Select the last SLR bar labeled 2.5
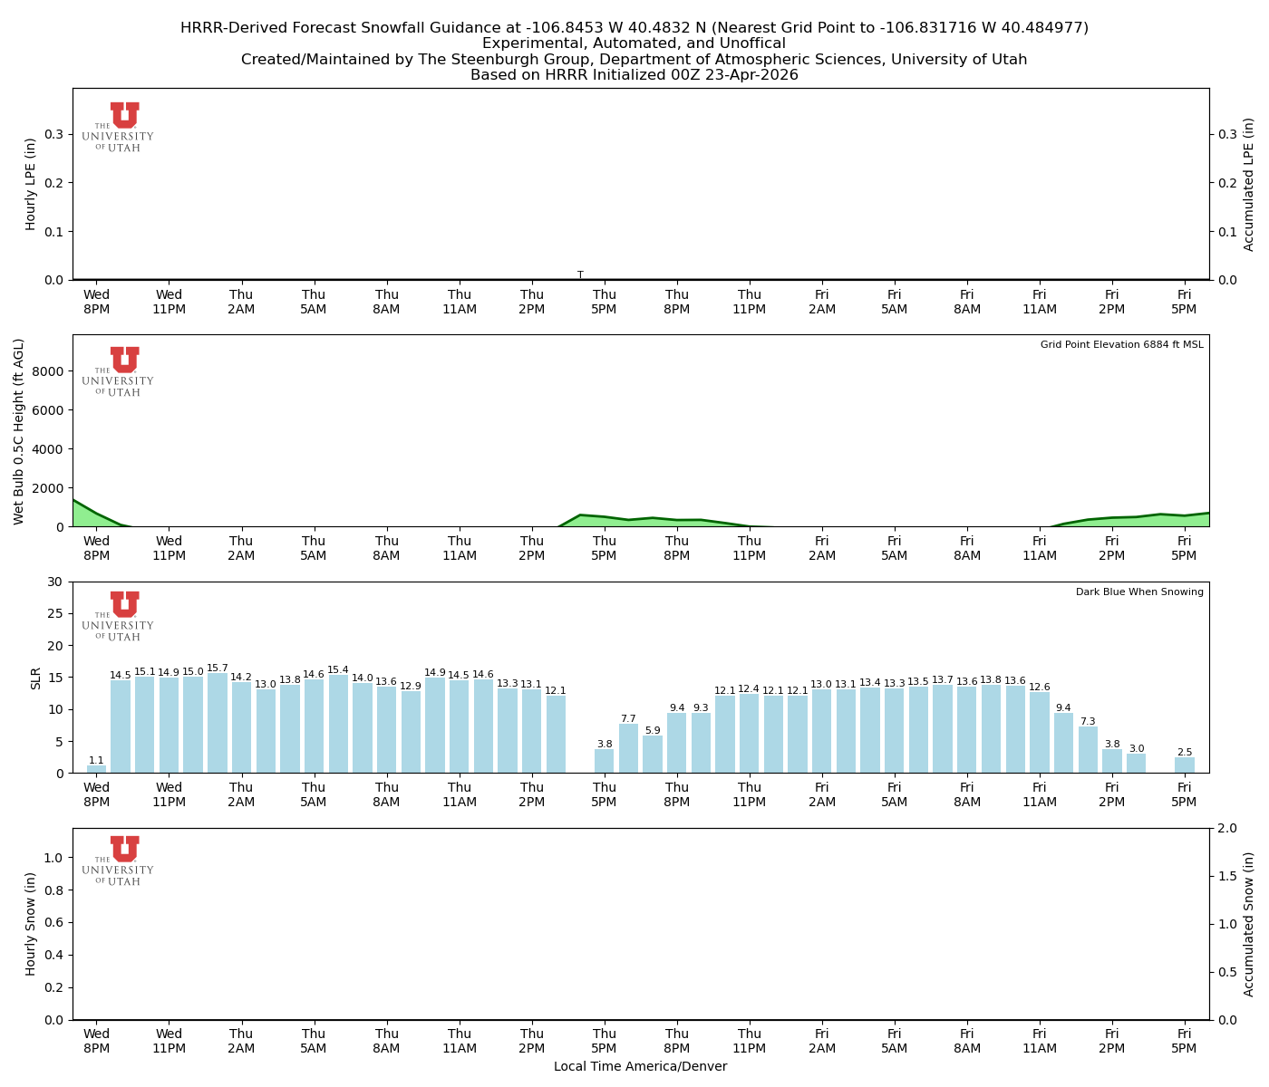The width and height of the screenshot is (1269, 1087). tap(1185, 765)
